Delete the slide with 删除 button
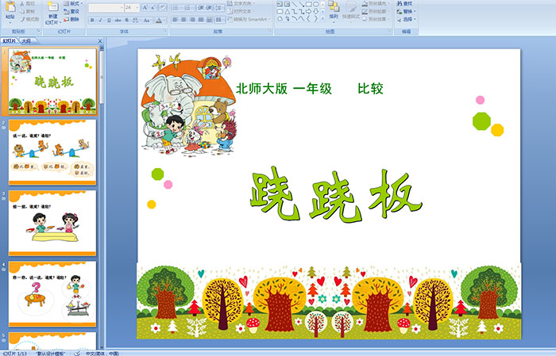The image size is (556, 356). click(x=71, y=19)
